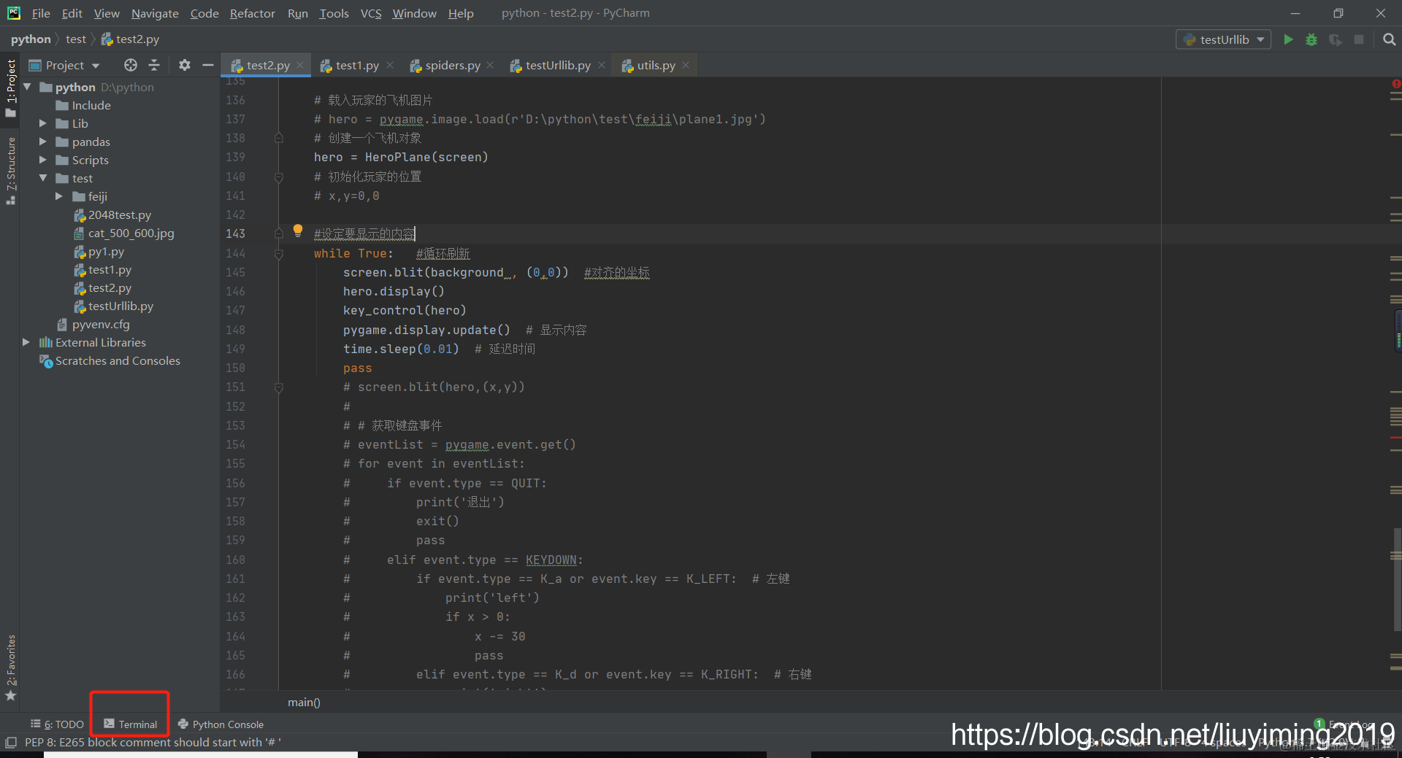Open the VCS menu
This screenshot has height=758, width=1402.
371,13
